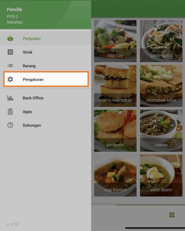Open the Apps menu item
The width and height of the screenshot is (185, 231).
45,111
